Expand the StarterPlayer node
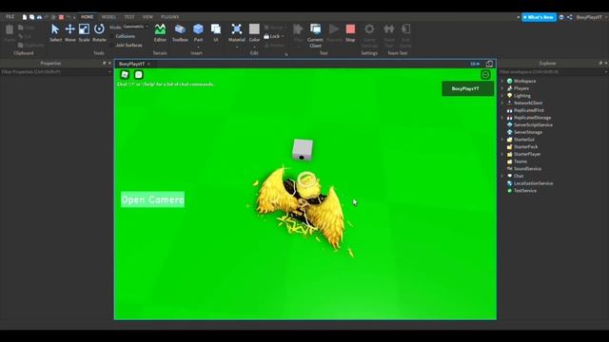 click(x=502, y=154)
